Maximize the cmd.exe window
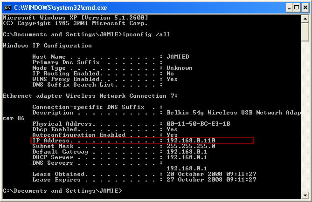The width and height of the screenshot is (312, 202). 297,8
